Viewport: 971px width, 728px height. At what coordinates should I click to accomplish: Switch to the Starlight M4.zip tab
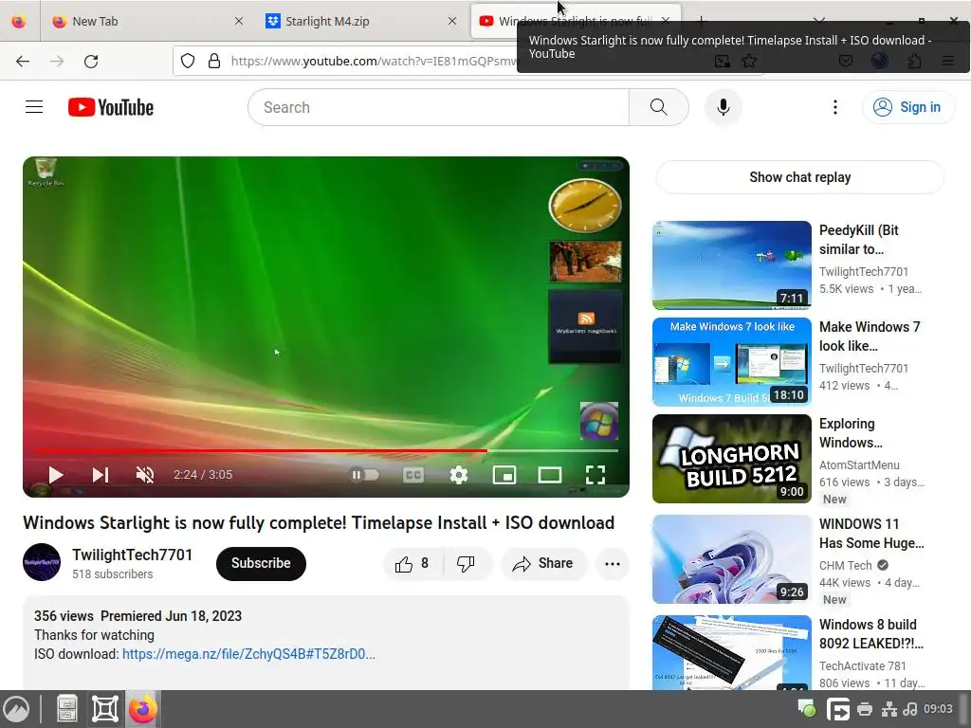click(x=360, y=21)
